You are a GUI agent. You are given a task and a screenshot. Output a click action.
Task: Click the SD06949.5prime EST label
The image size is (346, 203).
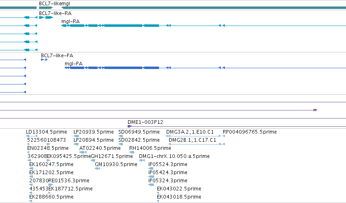pos(139,132)
